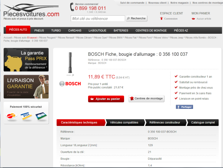Open Centres de Montage navigation item

tap(151, 31)
